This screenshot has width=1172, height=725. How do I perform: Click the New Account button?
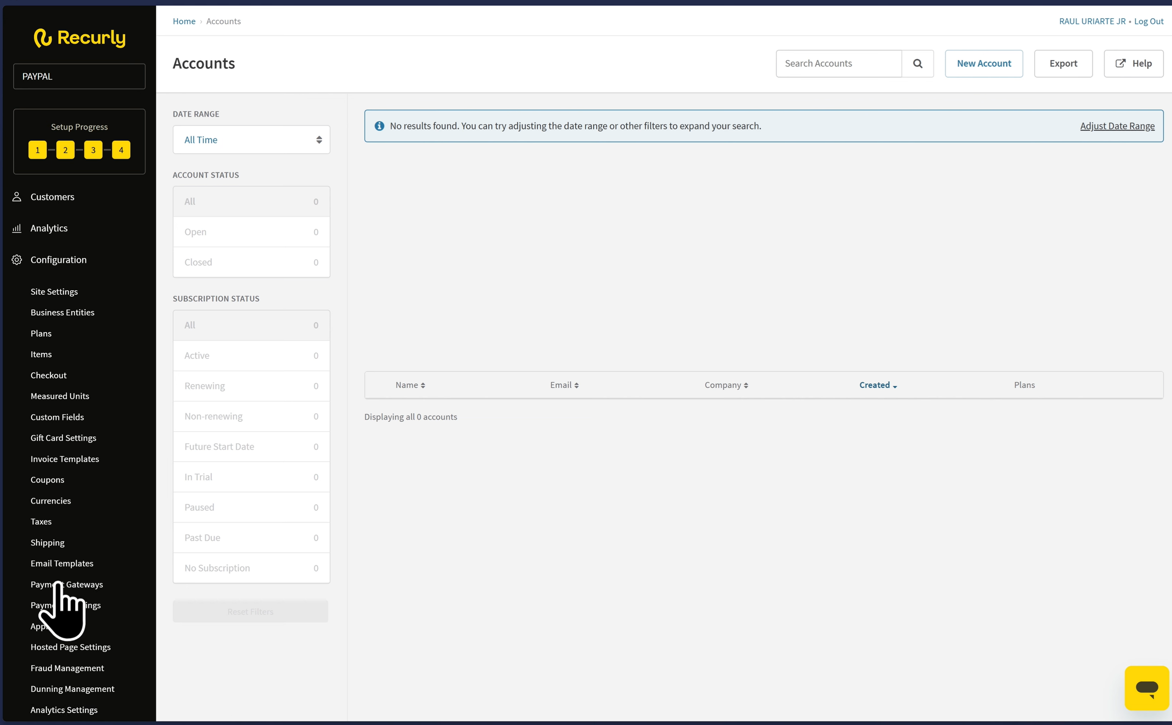[983, 63]
